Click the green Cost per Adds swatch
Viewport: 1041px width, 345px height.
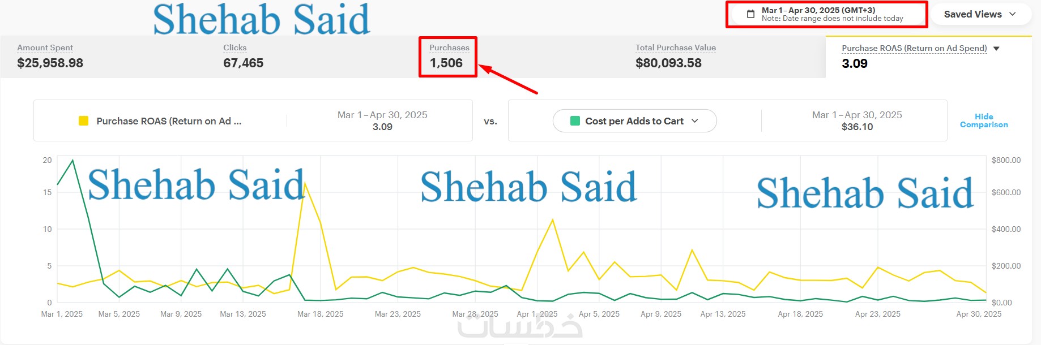tap(575, 121)
